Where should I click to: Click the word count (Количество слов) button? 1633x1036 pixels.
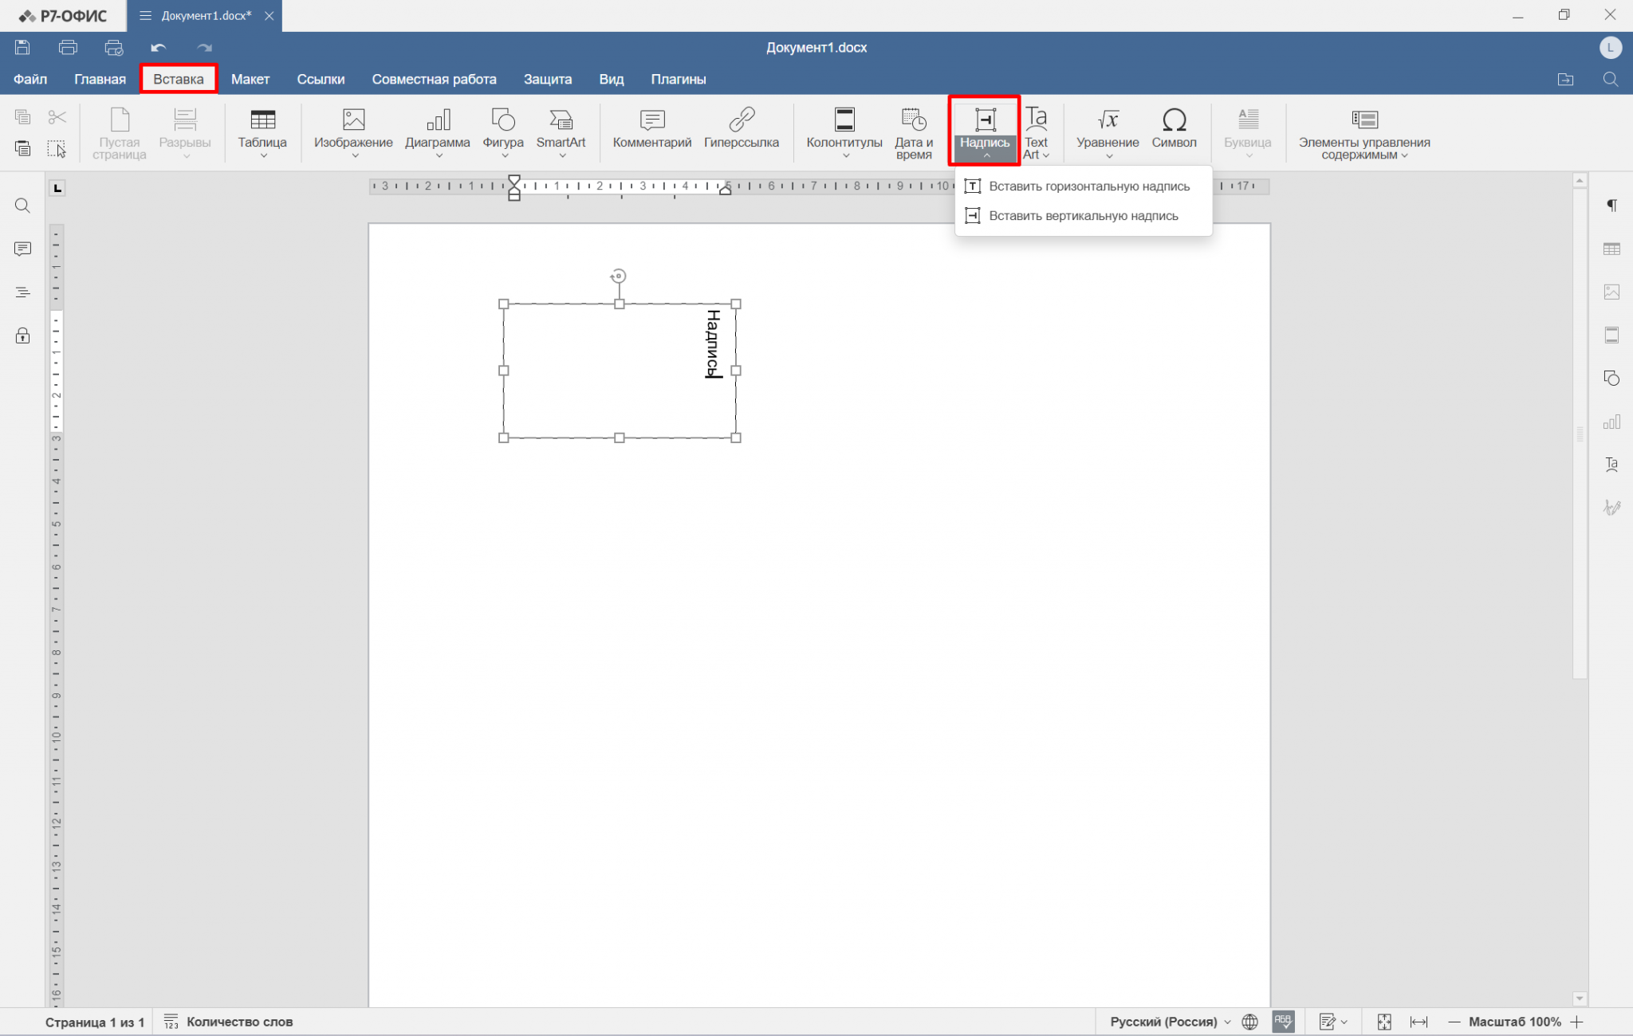click(x=229, y=1022)
